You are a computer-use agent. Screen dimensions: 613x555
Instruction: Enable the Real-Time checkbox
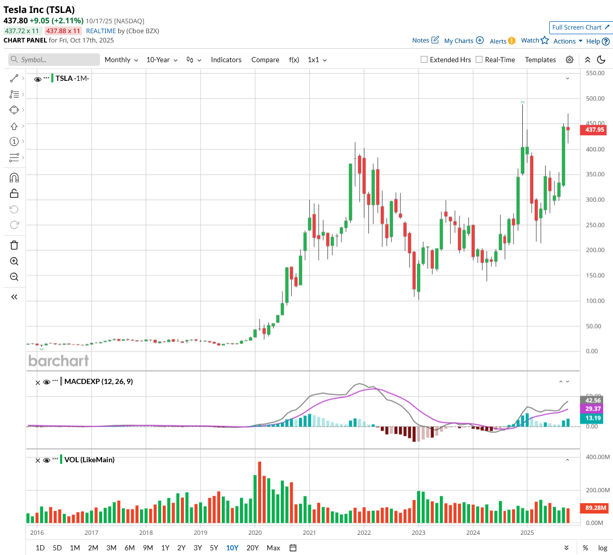coord(479,60)
